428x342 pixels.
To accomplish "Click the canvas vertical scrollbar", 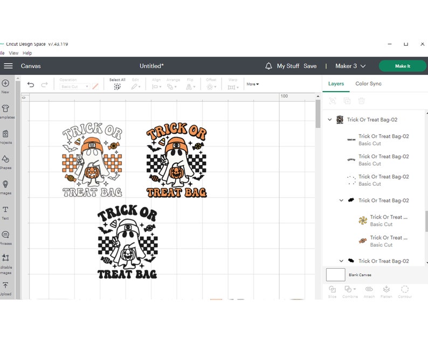I will pos(317,114).
